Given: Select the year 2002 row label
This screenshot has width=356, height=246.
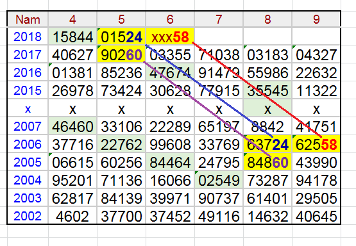Looking at the screenshot, I should tap(28, 216).
